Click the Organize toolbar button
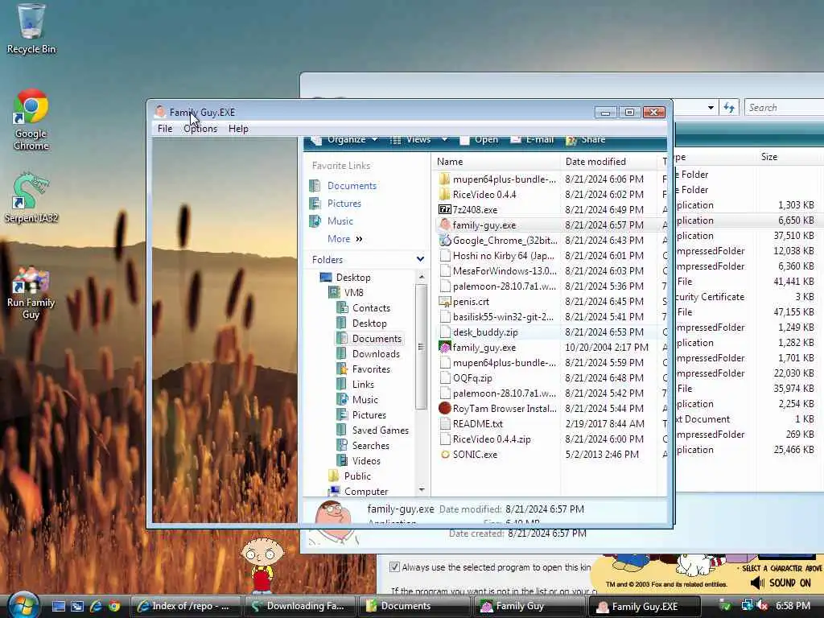This screenshot has width=824, height=618. click(345, 140)
